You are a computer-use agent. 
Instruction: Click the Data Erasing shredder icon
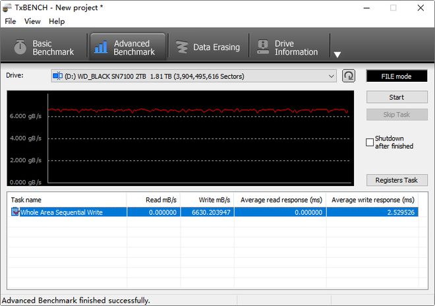(x=182, y=47)
